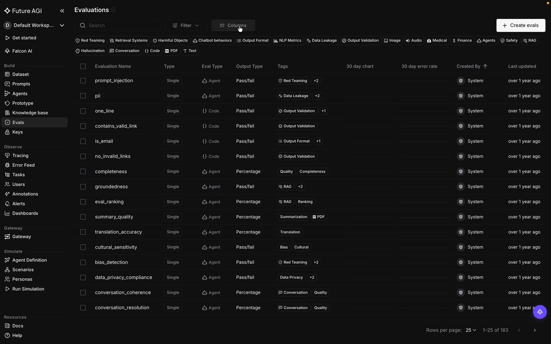
Task: Open the translation_accuracy evaluation
Action: pyautogui.click(x=118, y=232)
